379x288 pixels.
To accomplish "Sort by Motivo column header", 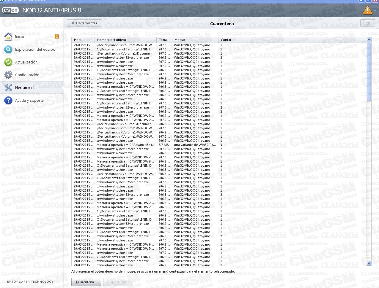I will coord(195,40).
